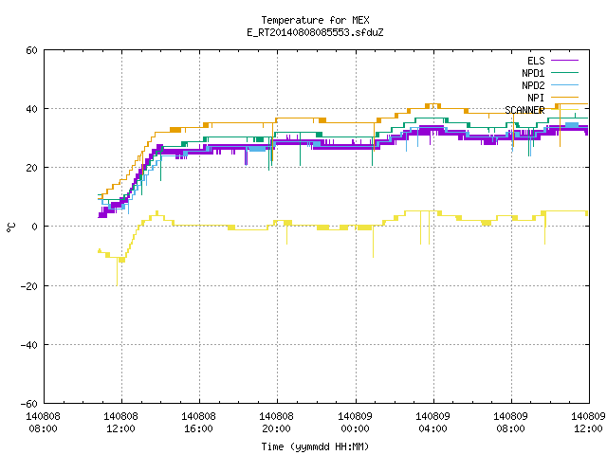Screen dimensions: 607x455
Task: Click the light blue NPD2 legend line sample
Action: point(564,84)
